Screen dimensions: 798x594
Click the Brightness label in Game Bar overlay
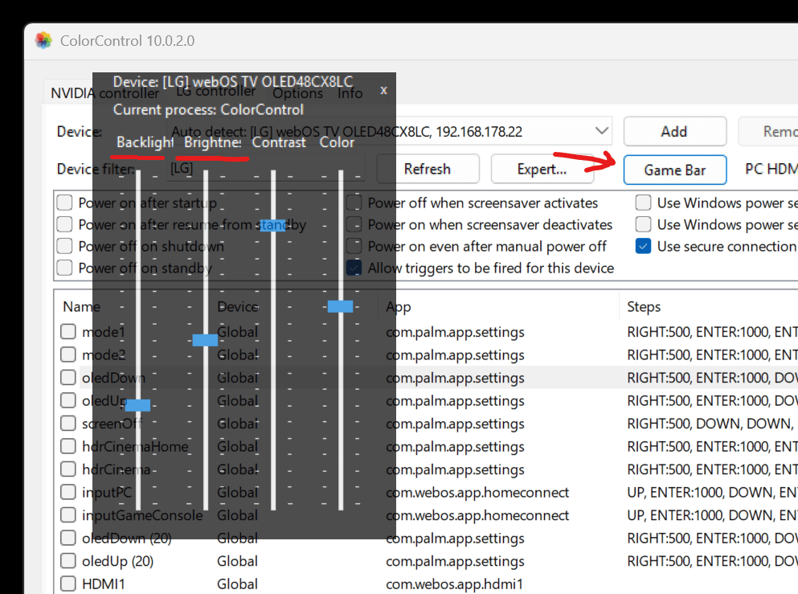click(x=213, y=142)
